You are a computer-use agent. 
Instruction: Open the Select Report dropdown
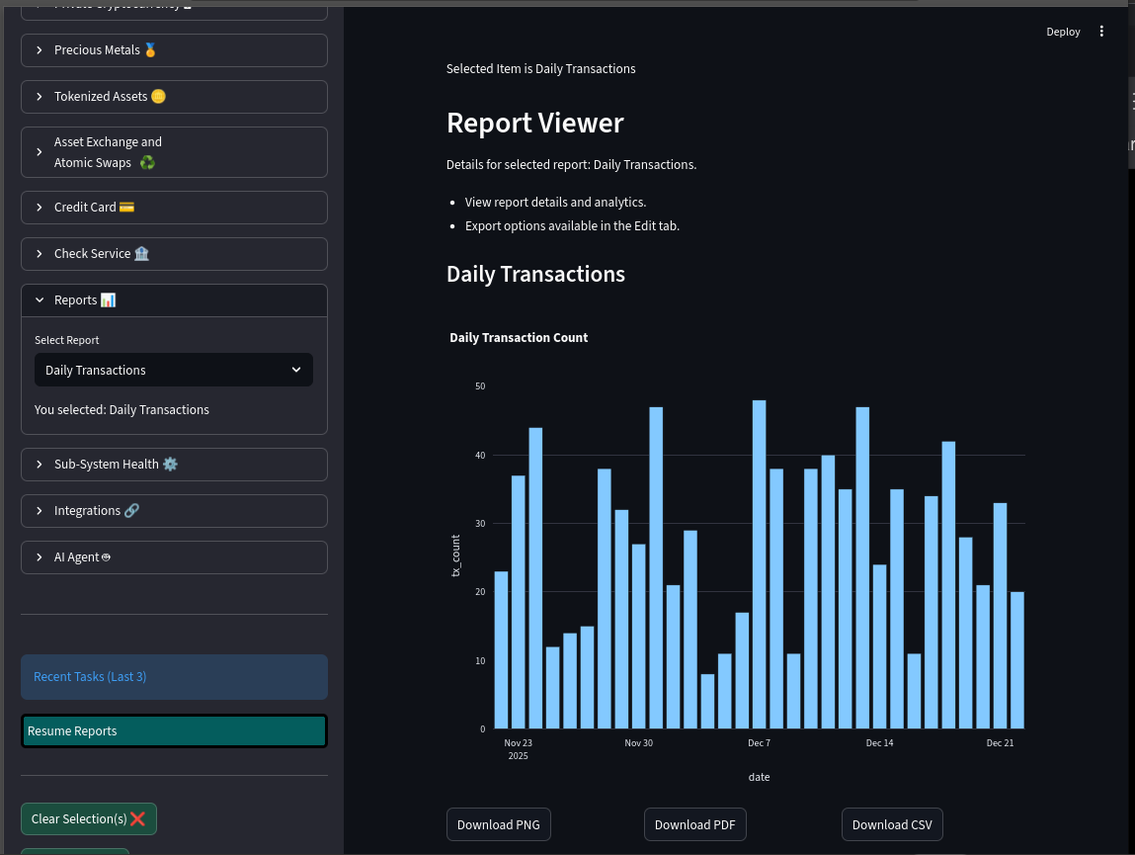click(174, 370)
